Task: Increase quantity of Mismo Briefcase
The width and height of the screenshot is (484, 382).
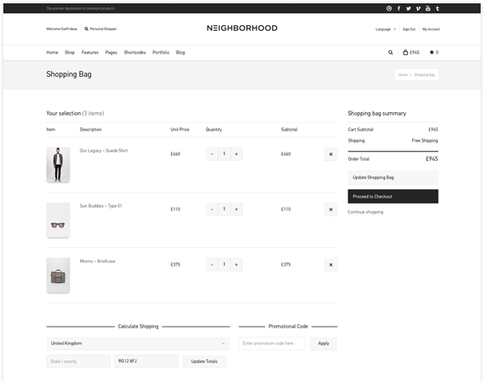Action: tap(236, 265)
